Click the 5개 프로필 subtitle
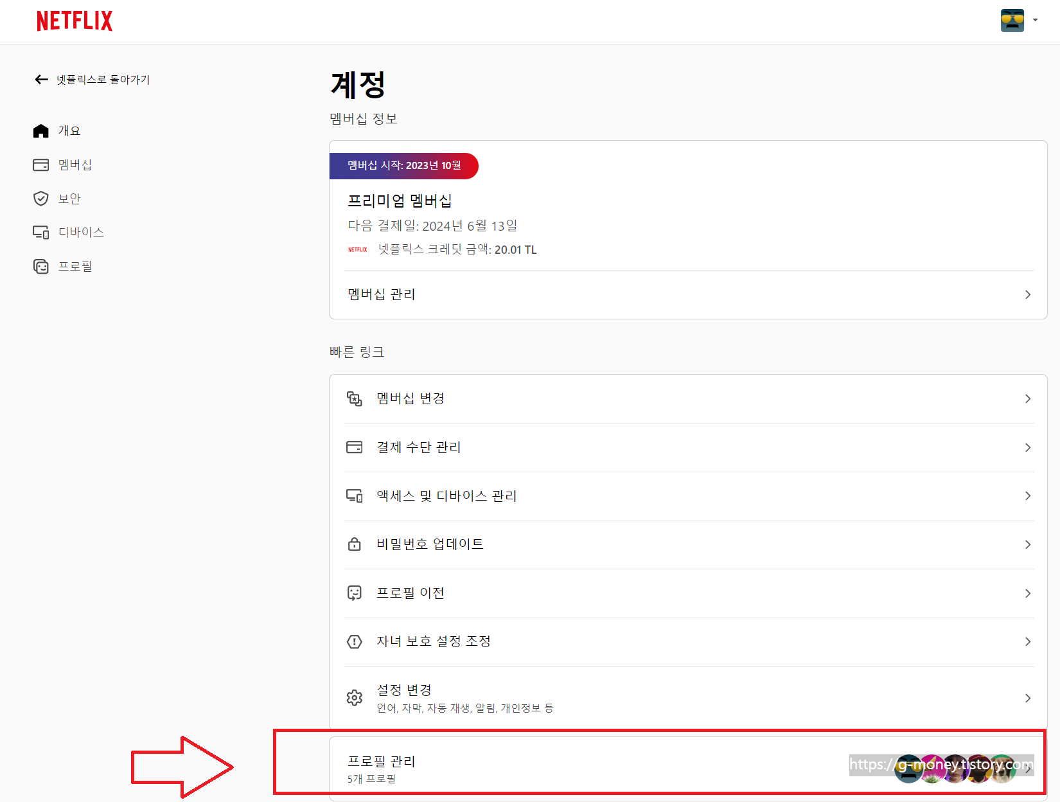Viewport: 1060px width, 802px height. coord(371,779)
